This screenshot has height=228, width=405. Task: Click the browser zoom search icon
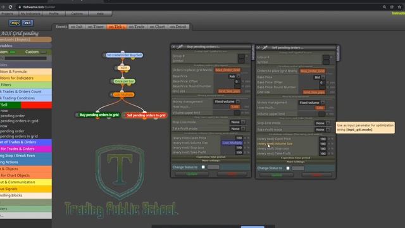384,7
